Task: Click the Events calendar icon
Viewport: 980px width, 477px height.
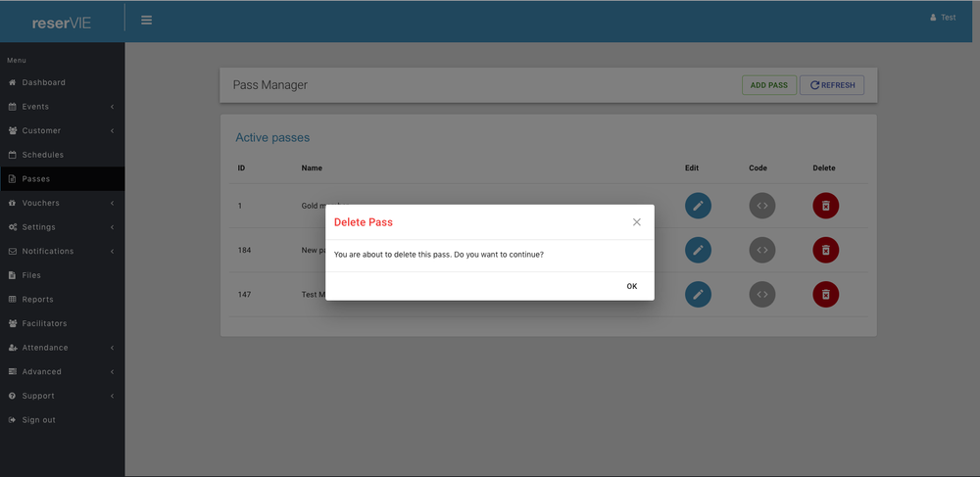Action: pos(12,107)
